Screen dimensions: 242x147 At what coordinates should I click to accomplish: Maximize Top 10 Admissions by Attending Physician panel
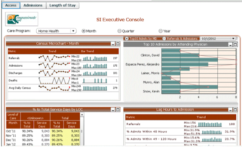(235, 45)
